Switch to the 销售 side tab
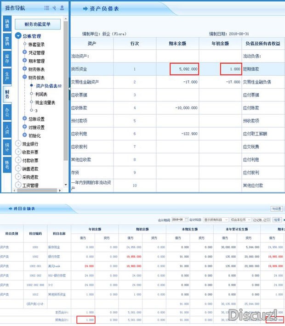The height and width of the screenshot is (326, 285). [x=7, y=23]
